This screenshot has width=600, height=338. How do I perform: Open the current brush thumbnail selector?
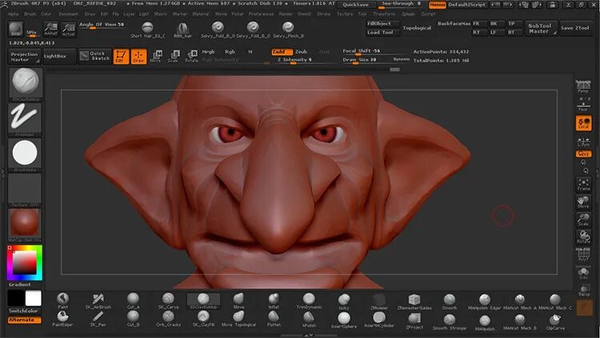click(26, 84)
